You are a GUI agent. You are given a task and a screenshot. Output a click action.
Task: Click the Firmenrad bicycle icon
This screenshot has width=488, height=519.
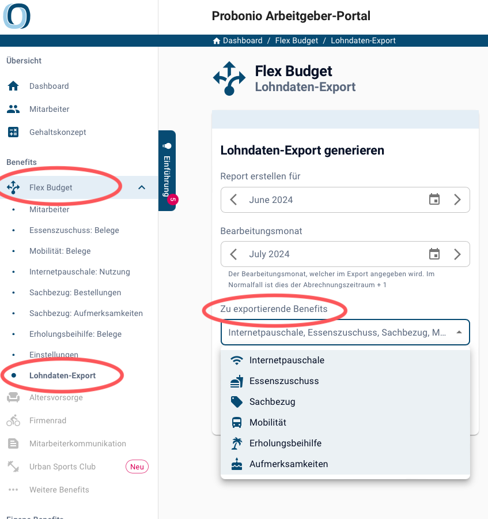click(x=13, y=420)
